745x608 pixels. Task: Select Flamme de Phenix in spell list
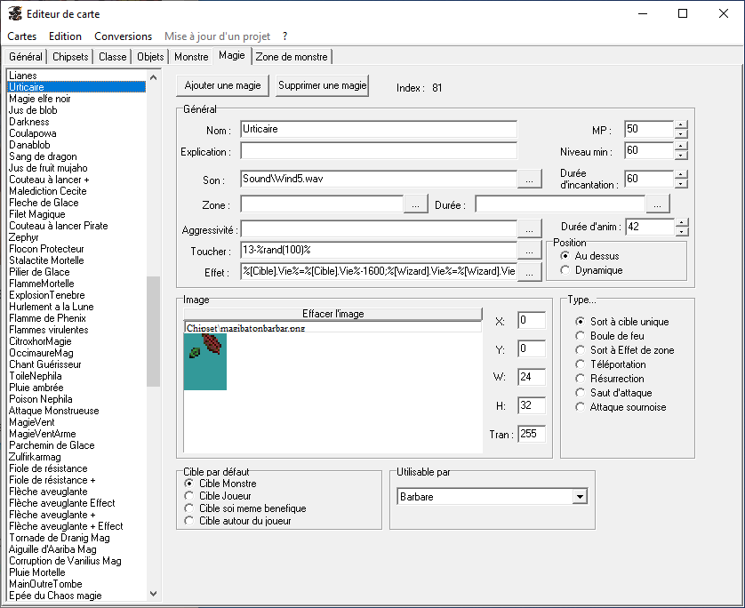click(x=47, y=318)
